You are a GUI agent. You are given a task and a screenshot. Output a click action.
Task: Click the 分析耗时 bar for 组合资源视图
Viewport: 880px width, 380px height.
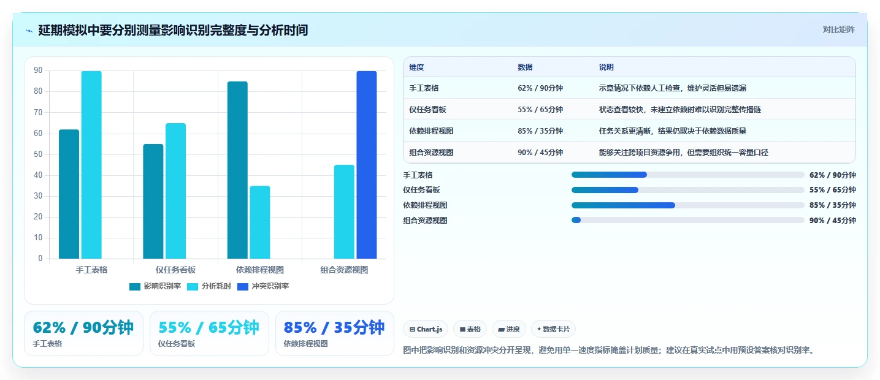tap(344, 212)
